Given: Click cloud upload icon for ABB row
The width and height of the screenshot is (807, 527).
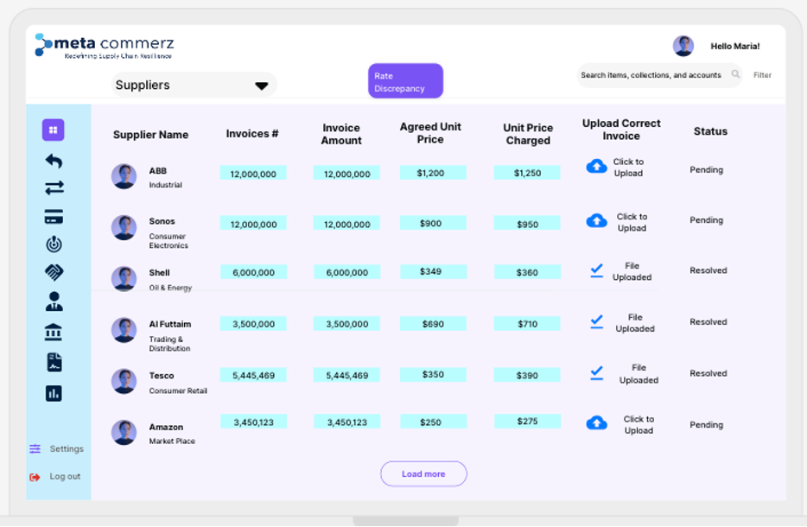Looking at the screenshot, I should (596, 166).
